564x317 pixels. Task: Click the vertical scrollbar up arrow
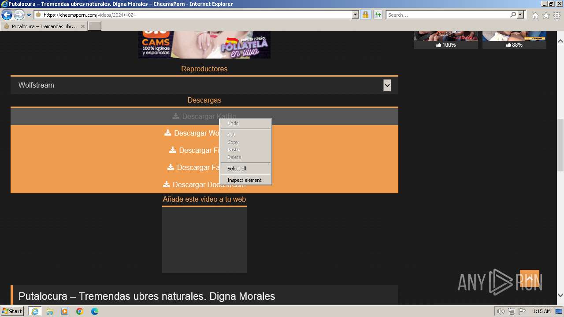[560, 41]
